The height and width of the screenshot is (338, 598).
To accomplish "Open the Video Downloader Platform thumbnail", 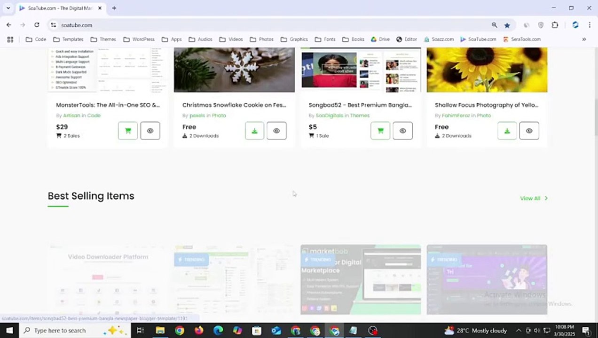I will 108,279.
